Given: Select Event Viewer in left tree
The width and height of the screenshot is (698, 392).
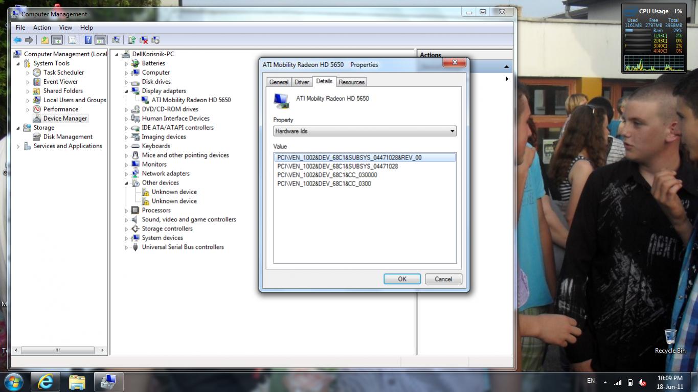Looking at the screenshot, I should tap(60, 82).
